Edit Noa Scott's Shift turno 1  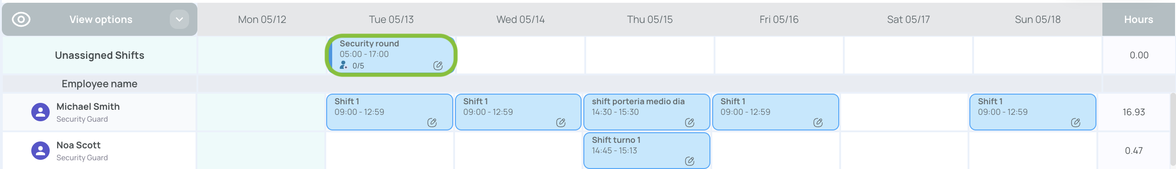689,161
